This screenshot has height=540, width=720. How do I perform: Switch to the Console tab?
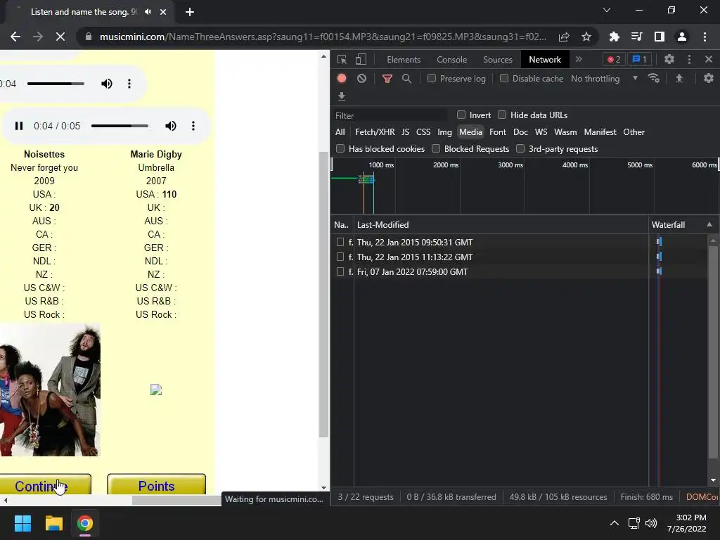click(452, 59)
